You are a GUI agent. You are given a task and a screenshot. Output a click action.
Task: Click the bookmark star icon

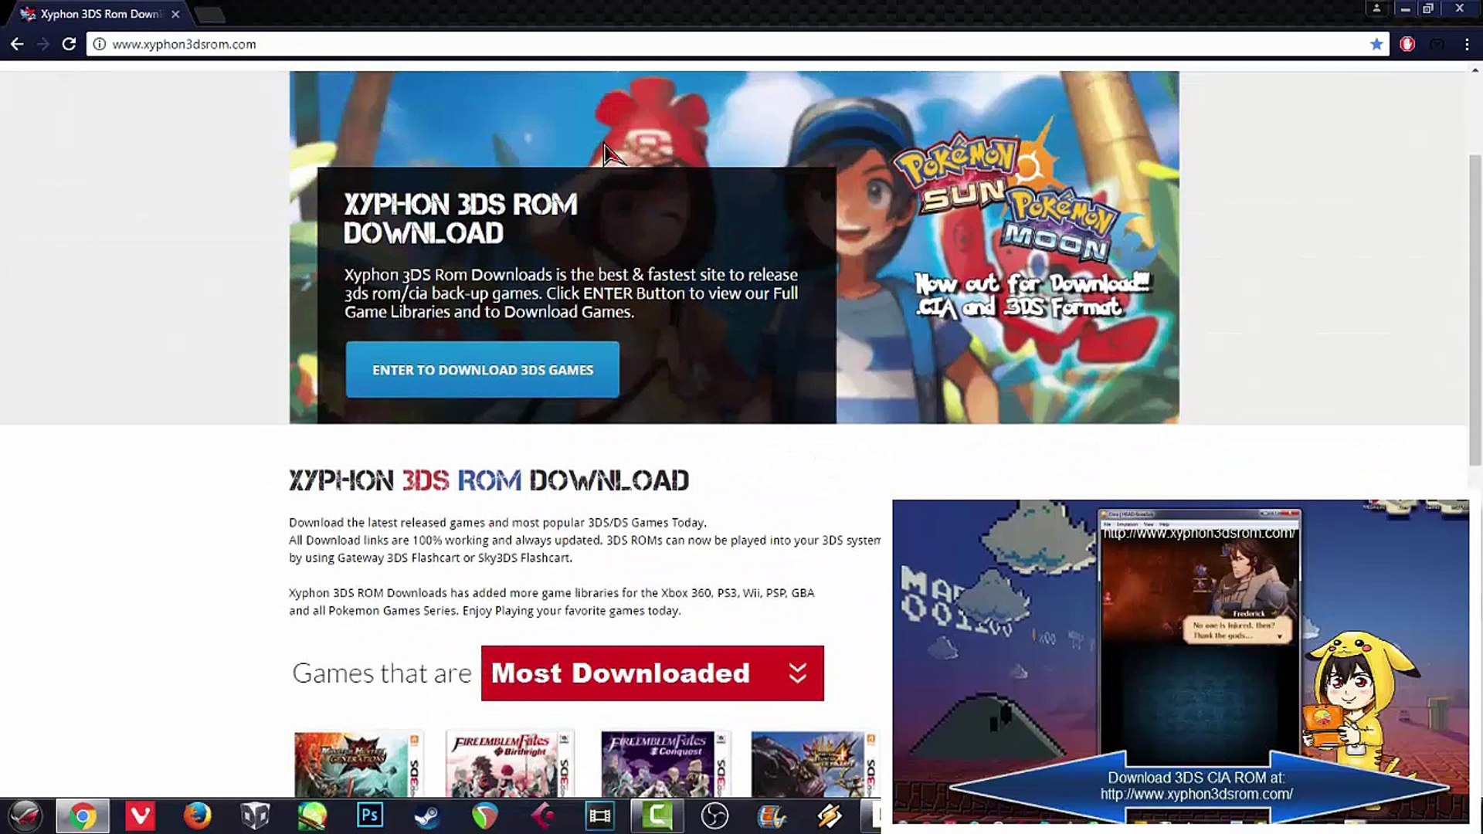(x=1376, y=44)
